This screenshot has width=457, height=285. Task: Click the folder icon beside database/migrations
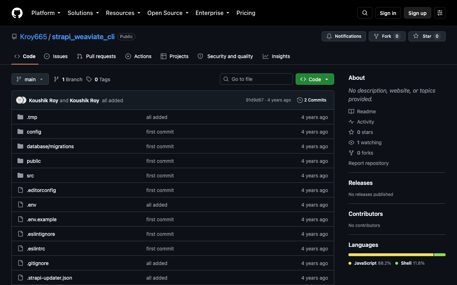coord(20,146)
